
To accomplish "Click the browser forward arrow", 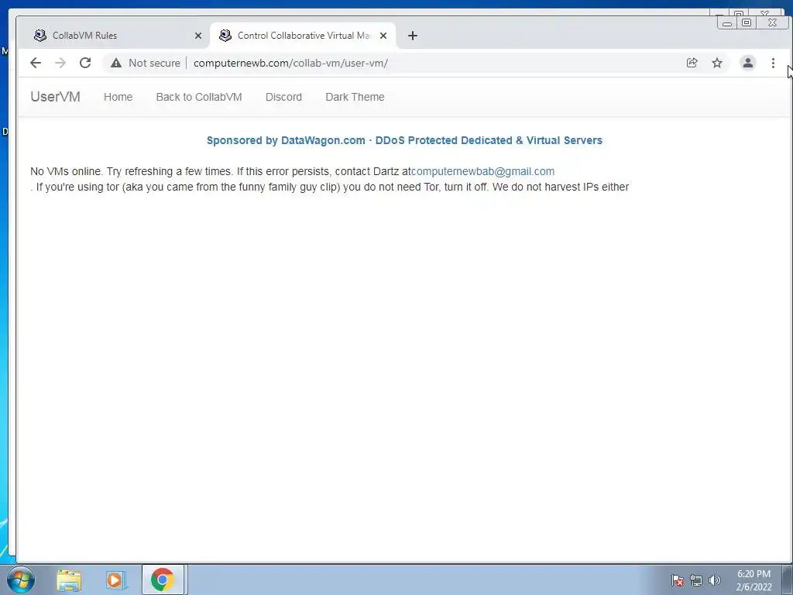I will point(60,63).
